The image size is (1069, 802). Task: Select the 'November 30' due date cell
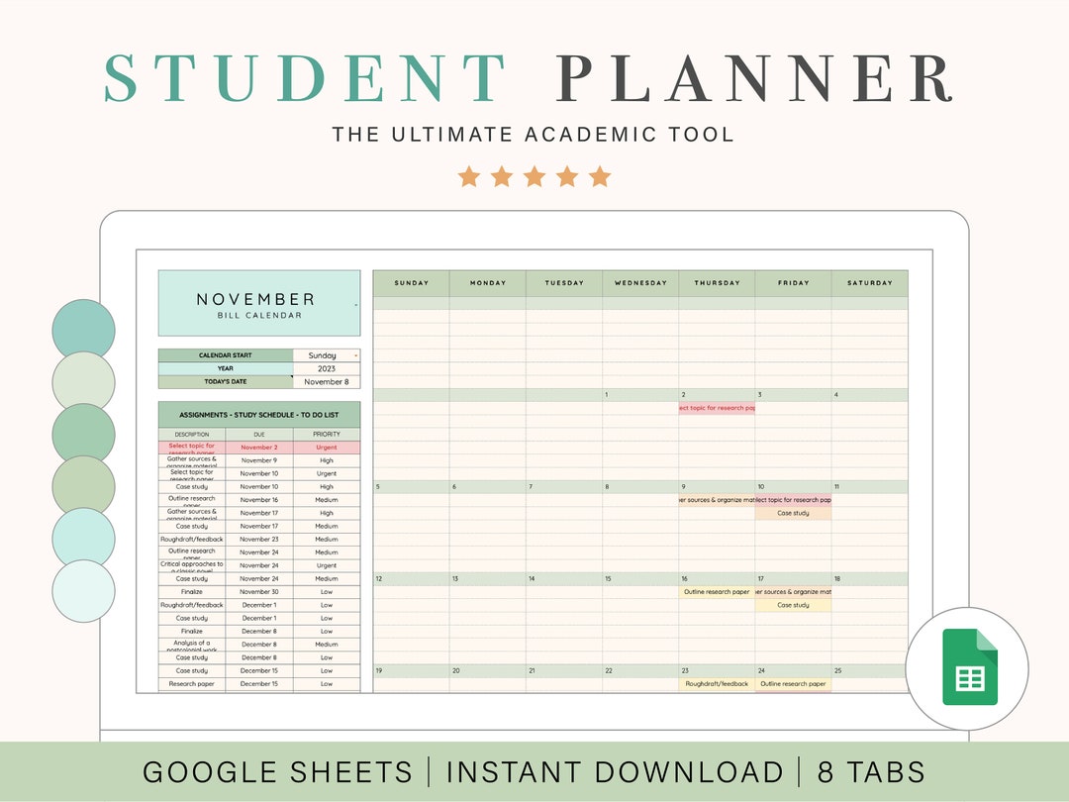pos(259,592)
